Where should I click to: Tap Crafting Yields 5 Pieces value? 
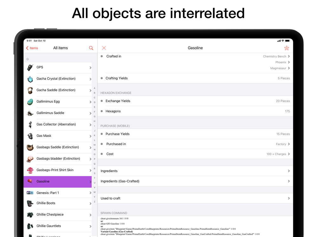[284, 78]
